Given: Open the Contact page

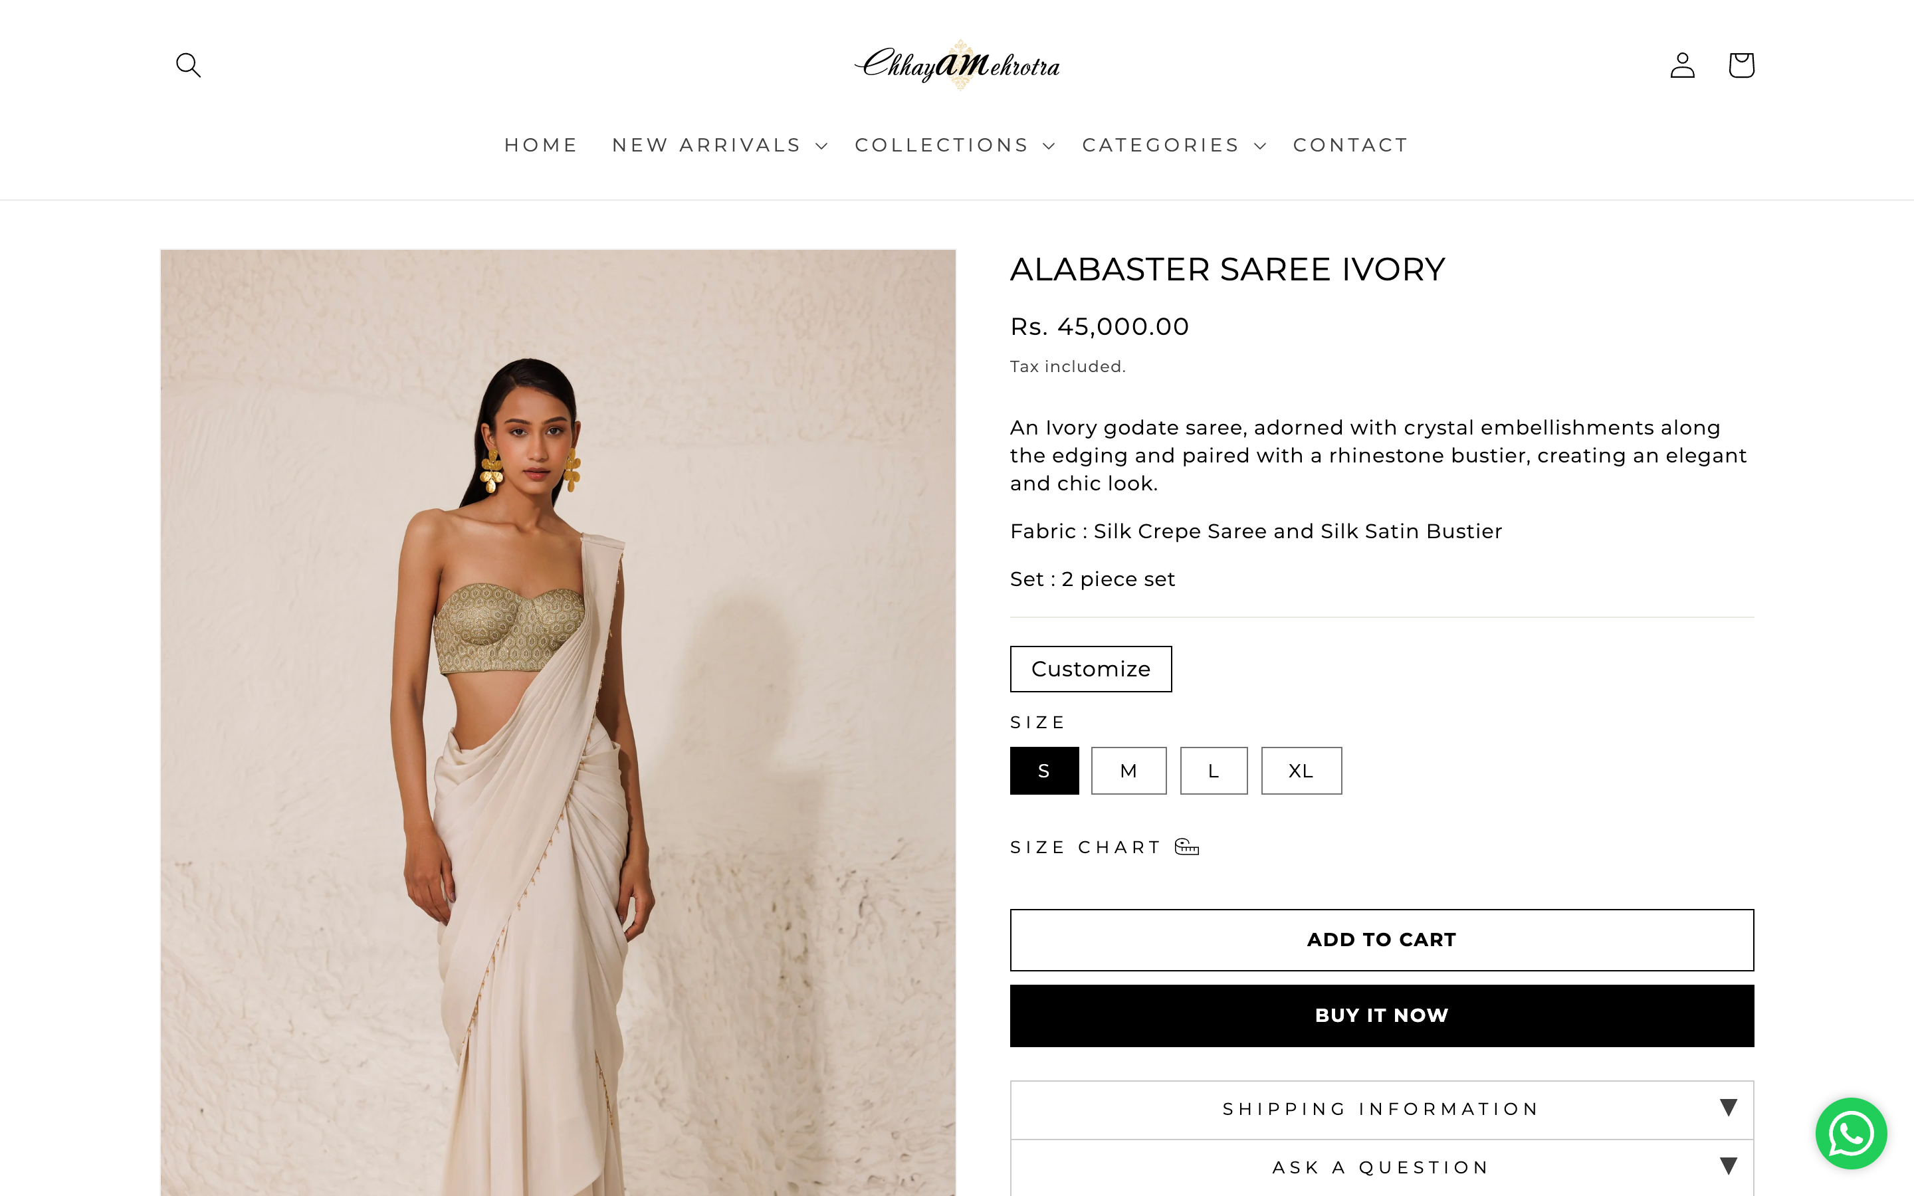Looking at the screenshot, I should click(x=1351, y=146).
